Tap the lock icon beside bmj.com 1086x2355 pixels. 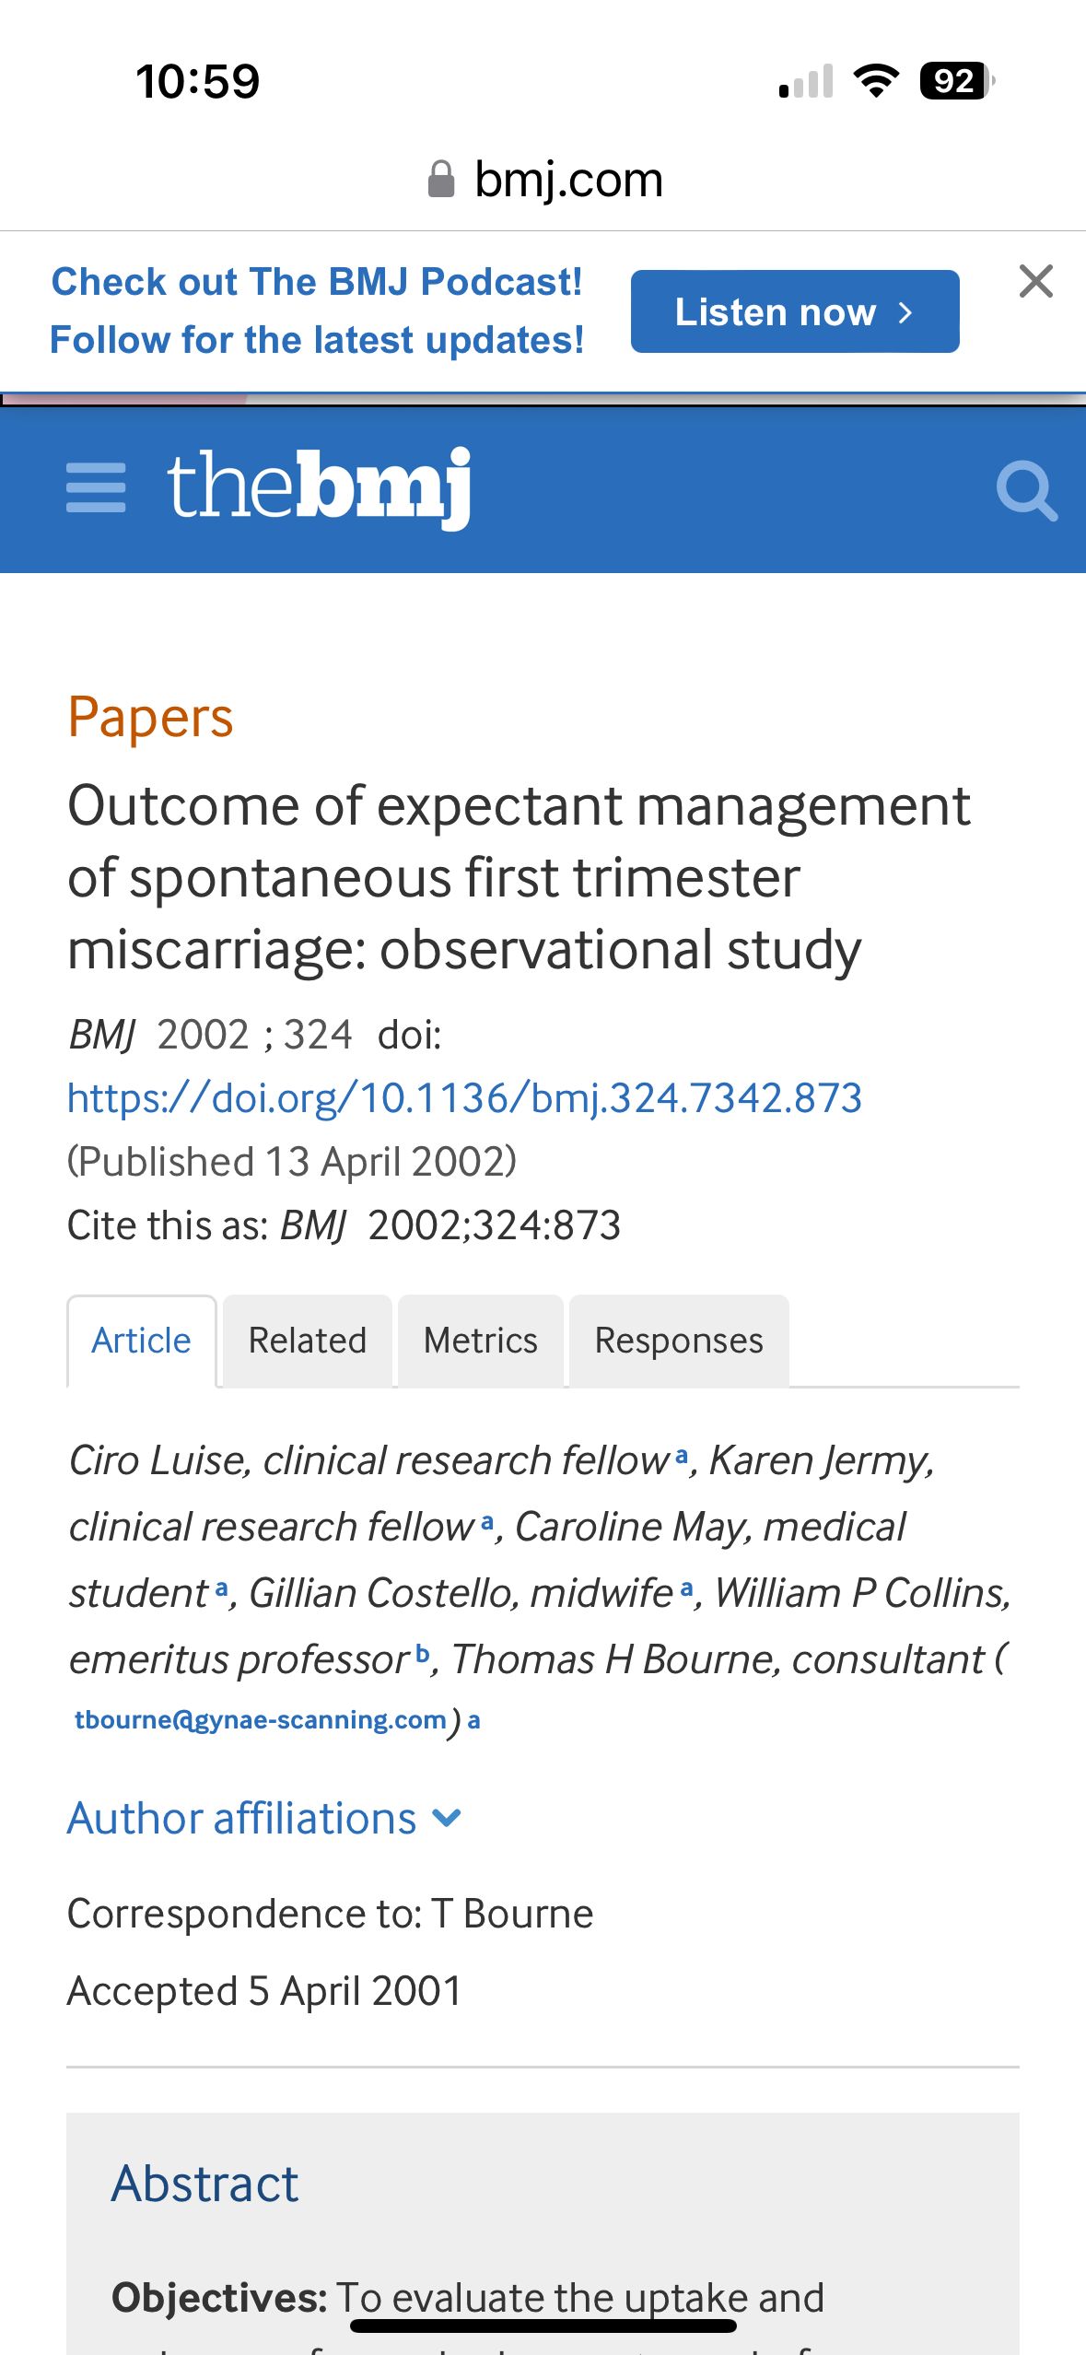tap(441, 180)
